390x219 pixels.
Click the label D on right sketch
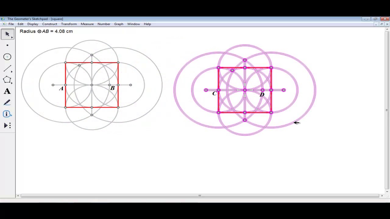click(x=262, y=95)
